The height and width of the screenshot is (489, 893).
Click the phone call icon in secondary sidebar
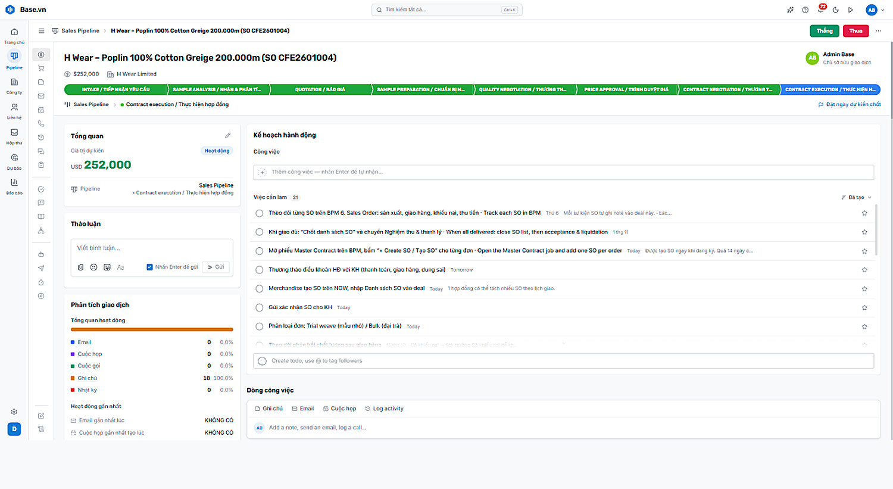[41, 124]
